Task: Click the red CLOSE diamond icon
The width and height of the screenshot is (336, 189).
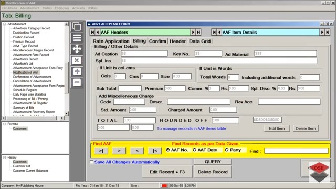Action: click(319, 168)
